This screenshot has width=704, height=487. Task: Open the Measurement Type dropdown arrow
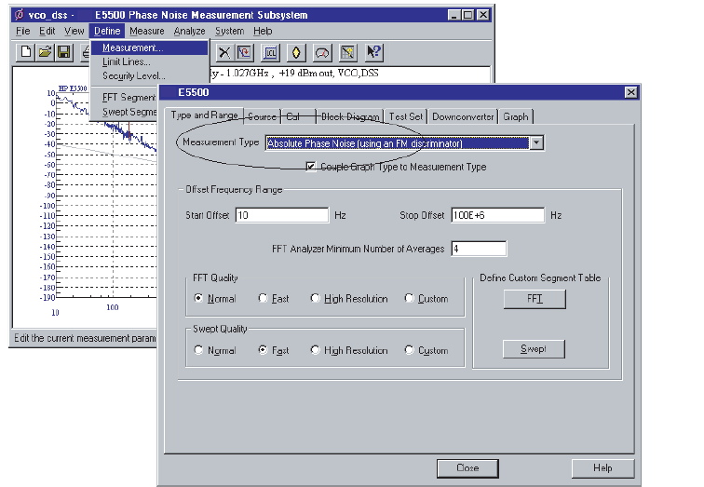tap(536, 143)
